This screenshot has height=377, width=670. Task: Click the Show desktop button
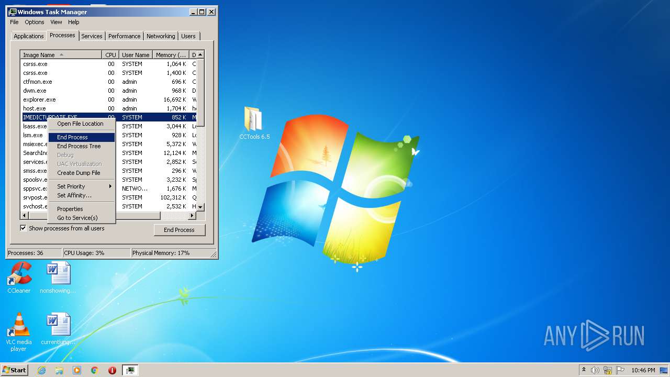tap(664, 370)
